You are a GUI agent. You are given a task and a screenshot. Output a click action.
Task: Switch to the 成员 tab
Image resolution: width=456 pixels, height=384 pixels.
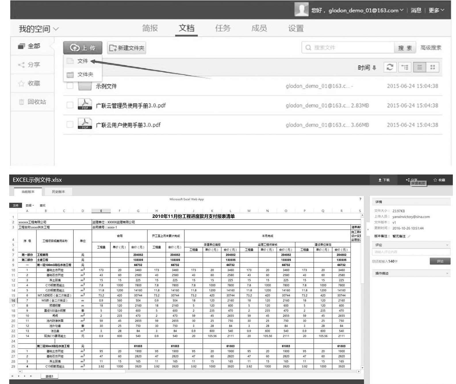(259, 28)
